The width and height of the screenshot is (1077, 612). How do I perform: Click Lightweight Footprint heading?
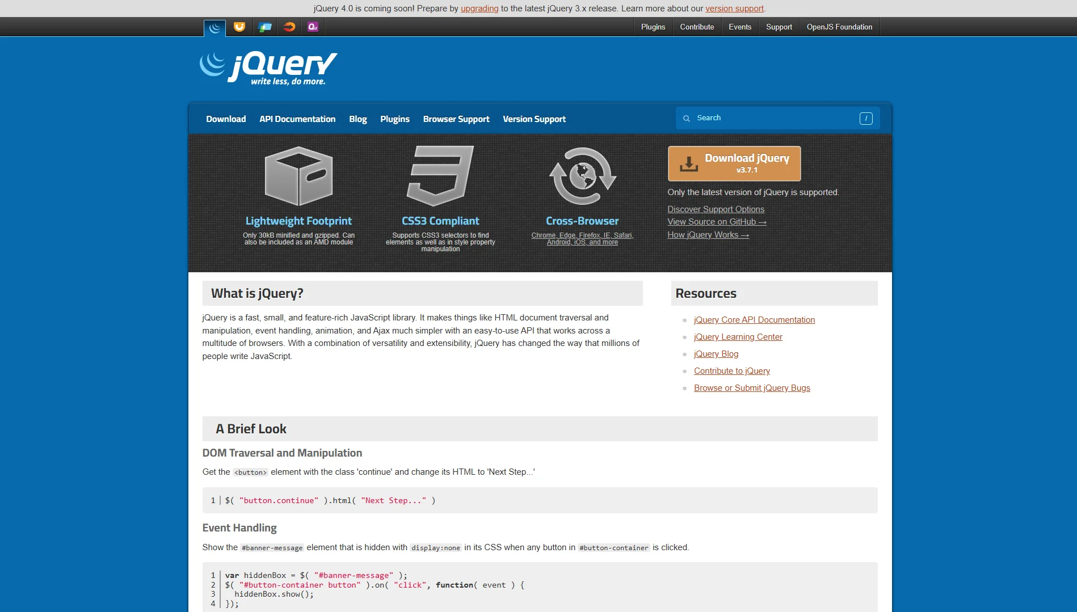(298, 221)
